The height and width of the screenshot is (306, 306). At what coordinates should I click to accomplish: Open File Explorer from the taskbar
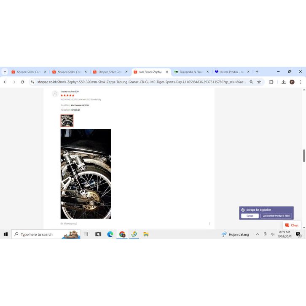click(146, 234)
